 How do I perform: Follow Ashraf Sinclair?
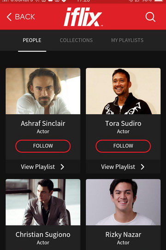(x=43, y=146)
